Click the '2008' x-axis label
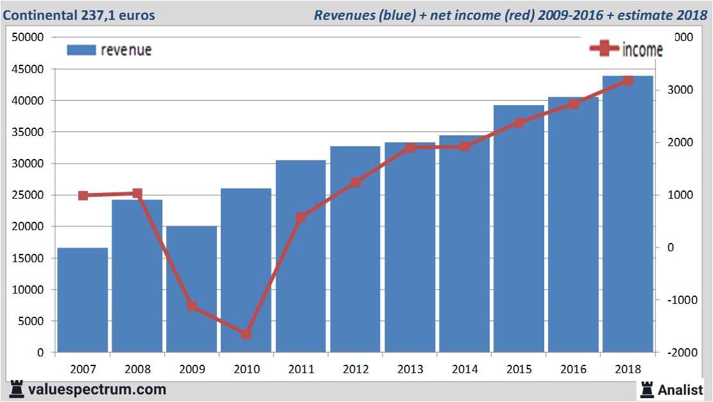 [x=138, y=369]
